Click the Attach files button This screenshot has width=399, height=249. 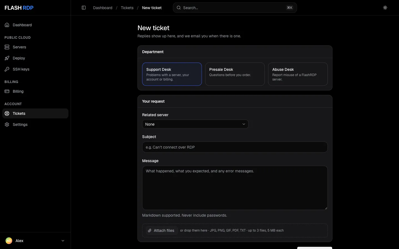point(162,230)
